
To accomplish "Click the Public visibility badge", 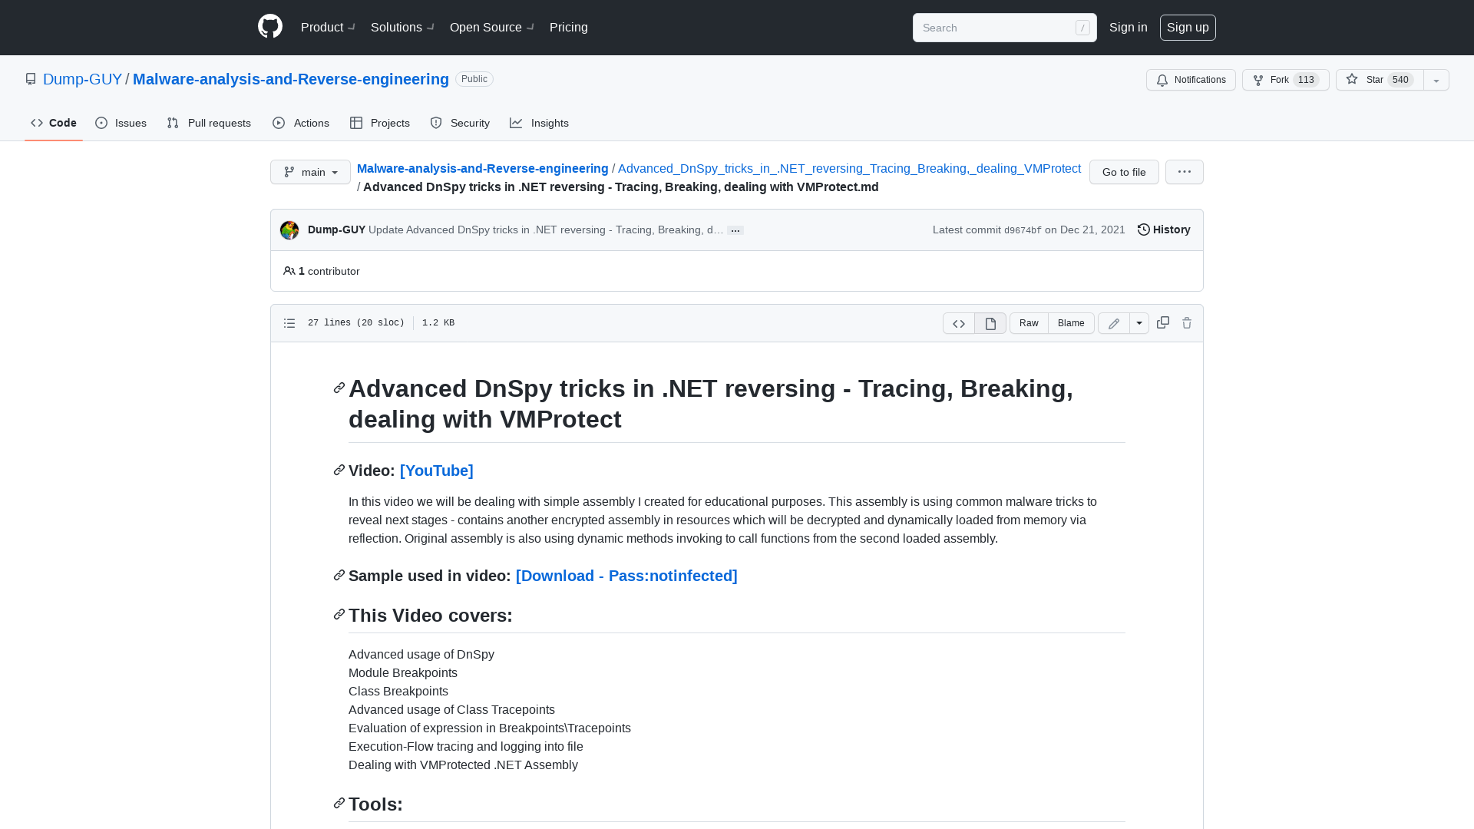I will pos(474,79).
